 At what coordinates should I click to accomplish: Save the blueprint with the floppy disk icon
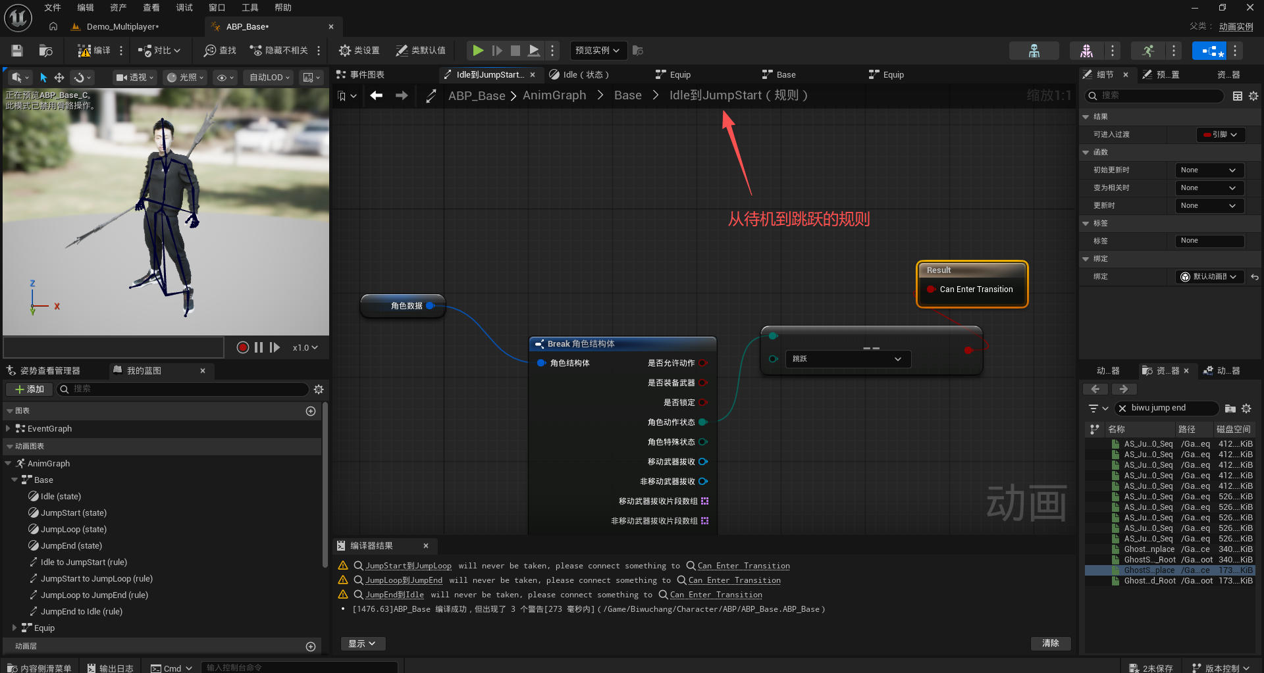point(17,51)
